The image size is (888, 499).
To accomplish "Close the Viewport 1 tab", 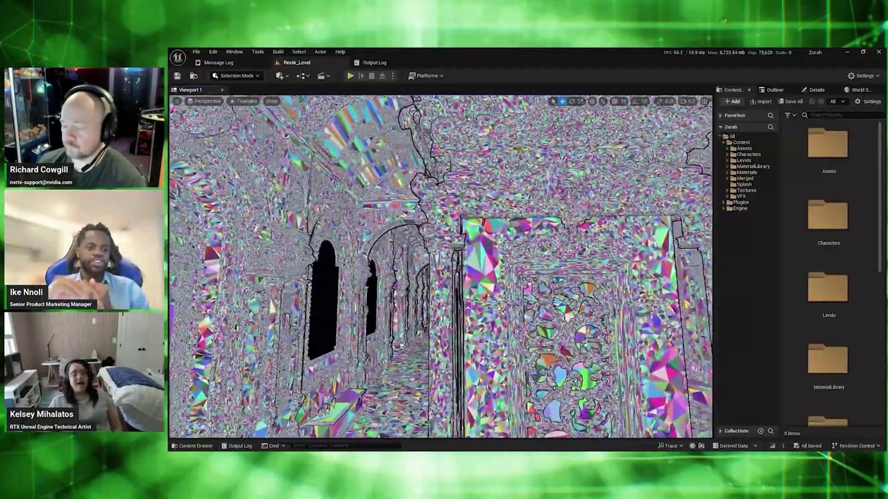I will tap(222, 90).
